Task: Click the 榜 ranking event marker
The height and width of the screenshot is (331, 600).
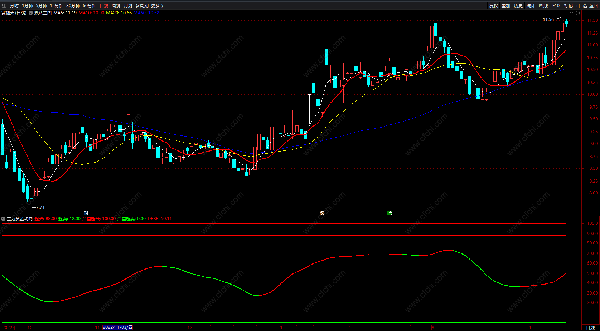Action: click(x=322, y=213)
